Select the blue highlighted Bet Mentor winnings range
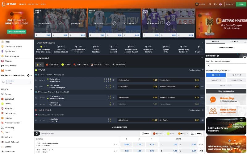 (x=216, y=75)
